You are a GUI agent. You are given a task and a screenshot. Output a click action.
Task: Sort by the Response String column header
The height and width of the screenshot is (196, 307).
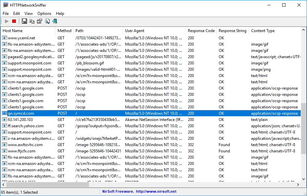233,31
